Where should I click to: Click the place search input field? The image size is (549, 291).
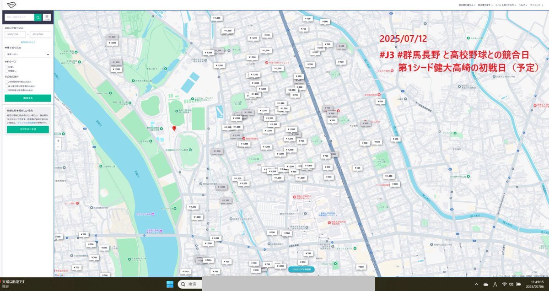tap(19, 17)
